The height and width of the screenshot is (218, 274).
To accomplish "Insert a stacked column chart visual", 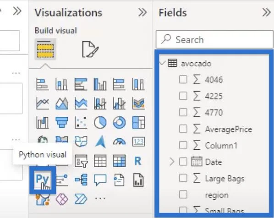I will [x=61, y=84].
